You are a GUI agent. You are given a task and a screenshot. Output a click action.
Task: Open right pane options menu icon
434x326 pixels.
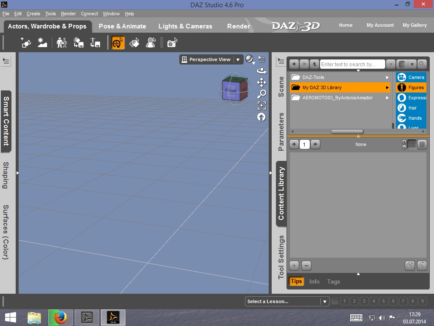(x=281, y=61)
